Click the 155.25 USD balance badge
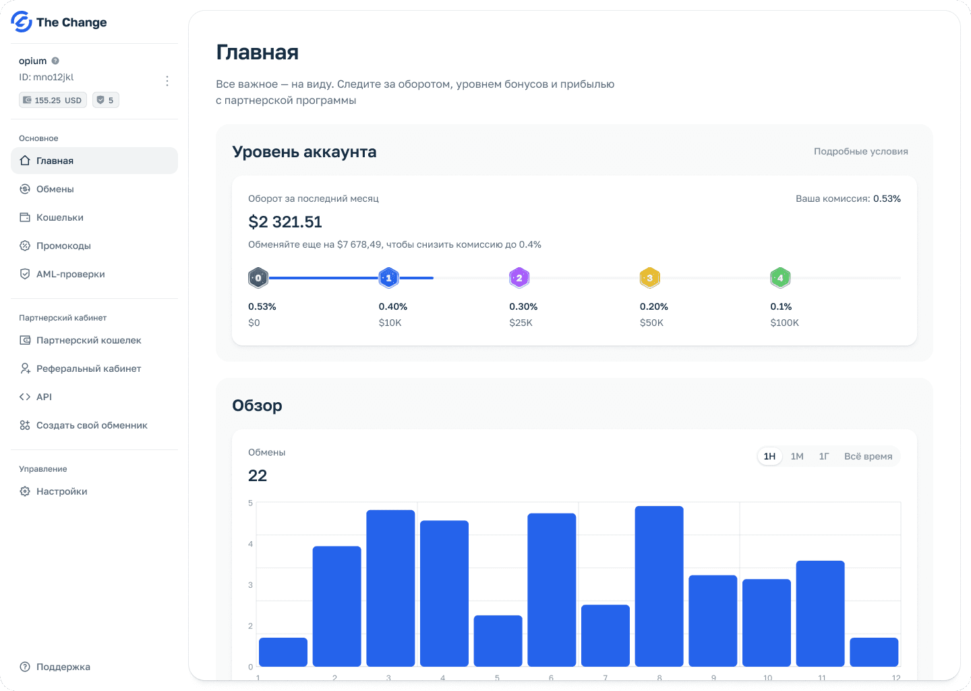Image resolution: width=971 pixels, height=691 pixels. click(53, 100)
